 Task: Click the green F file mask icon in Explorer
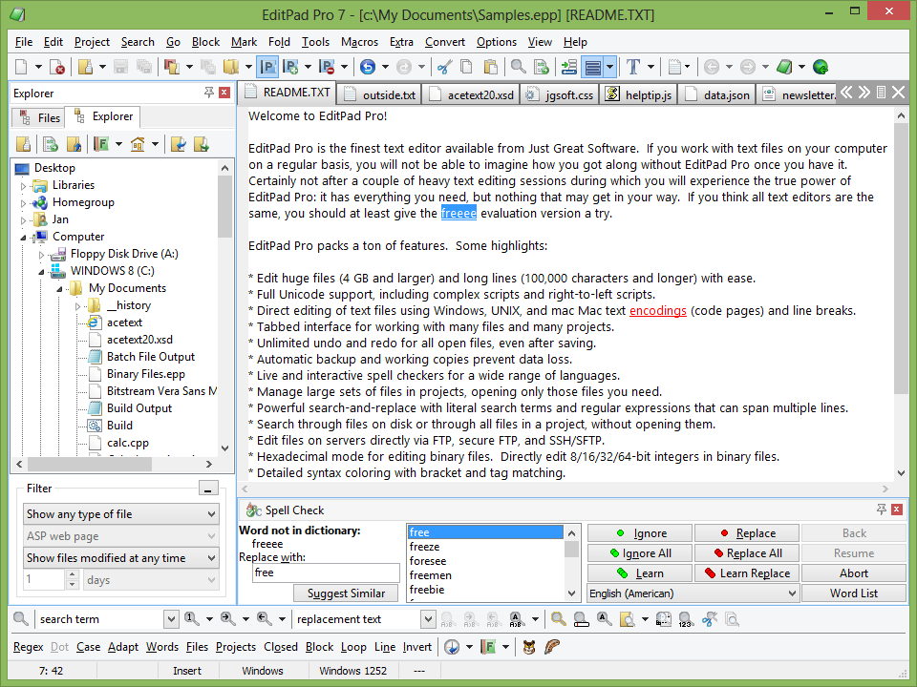(101, 144)
